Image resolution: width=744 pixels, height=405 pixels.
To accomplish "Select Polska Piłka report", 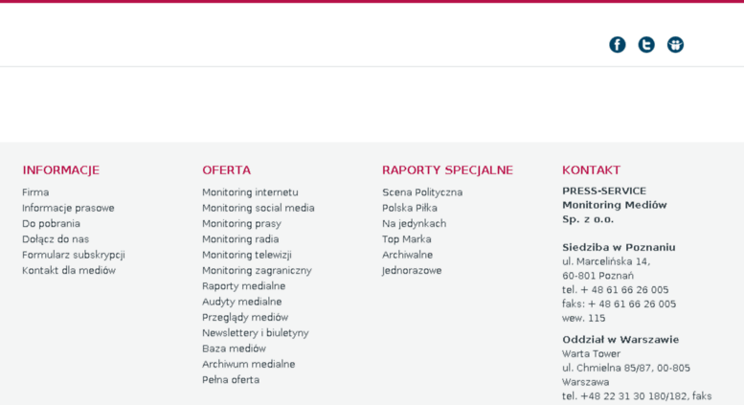I will point(410,208).
